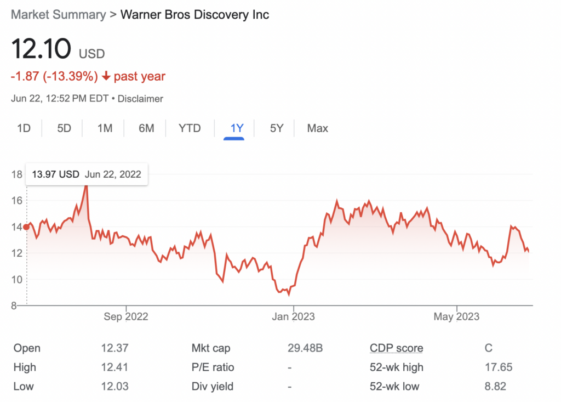The width and height of the screenshot is (561, 402).
Task: Click the chart peak near Jun 2022
Action: (86, 186)
